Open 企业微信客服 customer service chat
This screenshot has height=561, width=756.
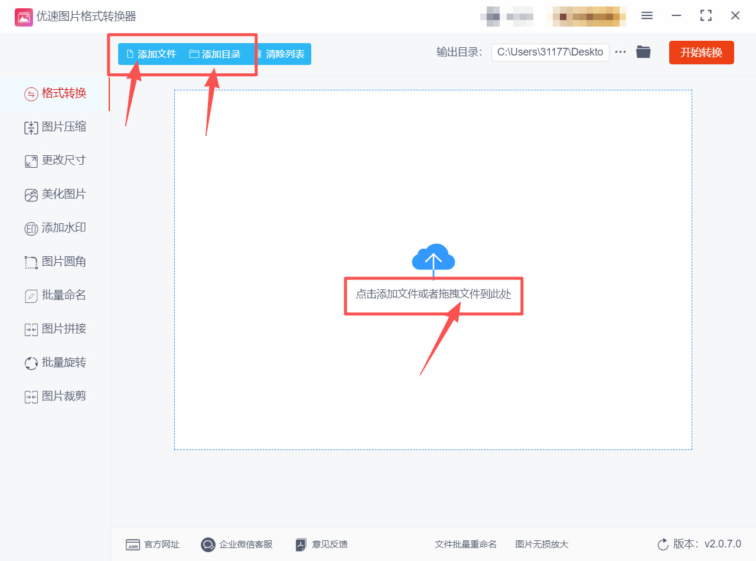[236, 544]
